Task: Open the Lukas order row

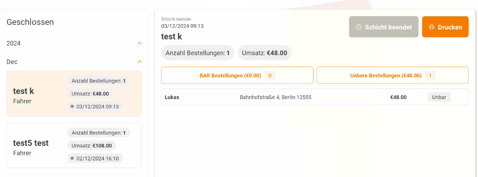Action: 315,97
